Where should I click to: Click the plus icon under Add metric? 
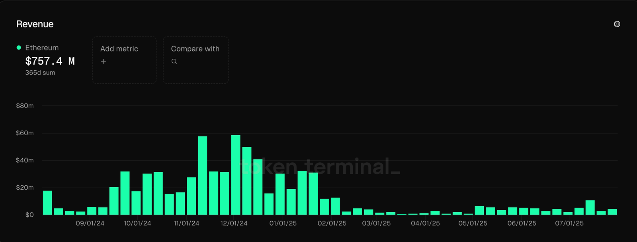(104, 61)
